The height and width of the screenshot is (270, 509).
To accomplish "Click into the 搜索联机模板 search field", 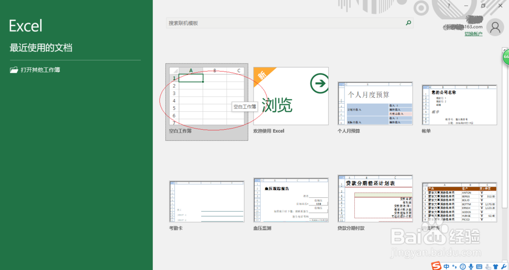I will [x=290, y=23].
